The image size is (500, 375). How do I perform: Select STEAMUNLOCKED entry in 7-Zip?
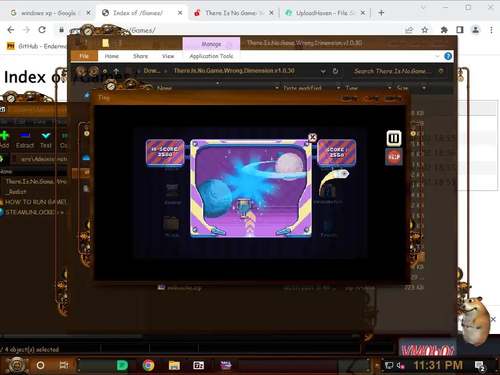coord(34,212)
